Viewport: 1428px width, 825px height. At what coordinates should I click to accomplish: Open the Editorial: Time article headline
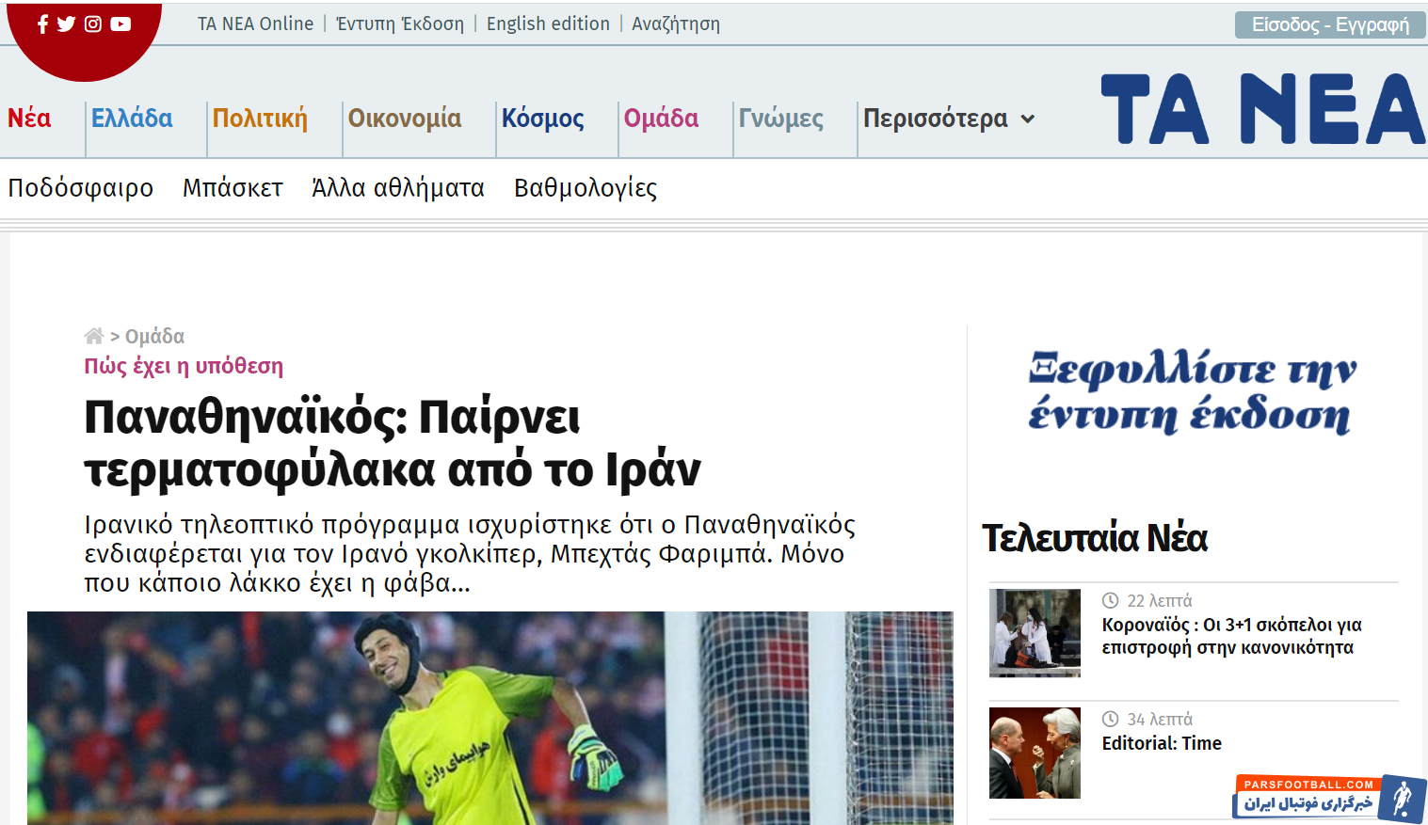coord(1162,743)
